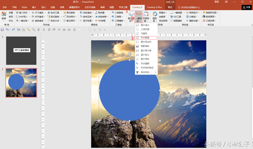Screen dimensions: 253x149
Task: Switch to the 开始 Home tab
Action: [14, 7]
